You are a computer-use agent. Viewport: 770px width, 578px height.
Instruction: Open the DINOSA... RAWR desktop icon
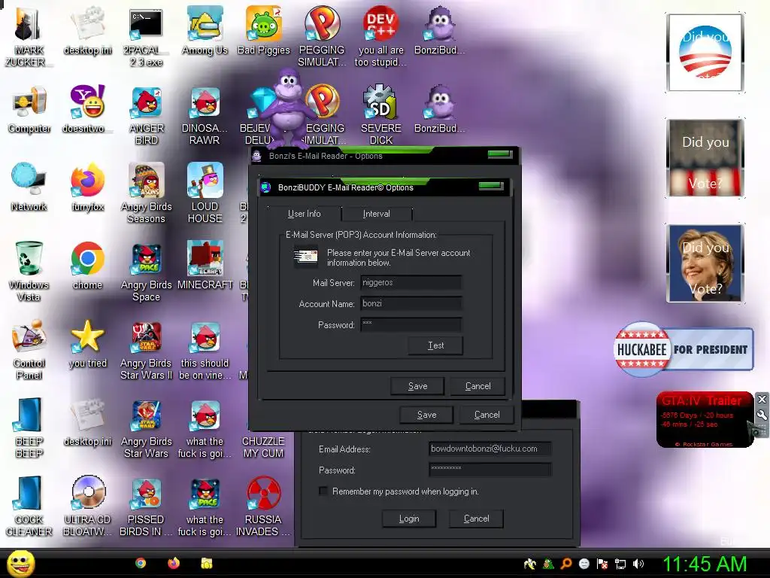point(205,115)
